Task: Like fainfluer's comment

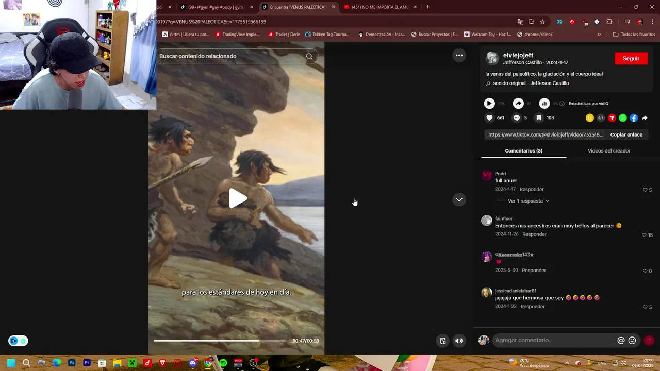Action: tap(644, 235)
